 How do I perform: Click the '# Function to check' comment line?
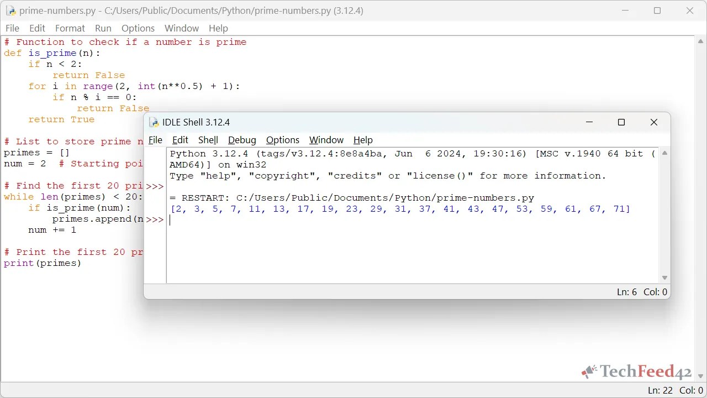[125, 42]
